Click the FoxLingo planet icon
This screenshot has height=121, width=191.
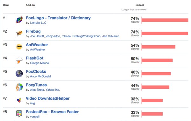(x=19, y=20)
